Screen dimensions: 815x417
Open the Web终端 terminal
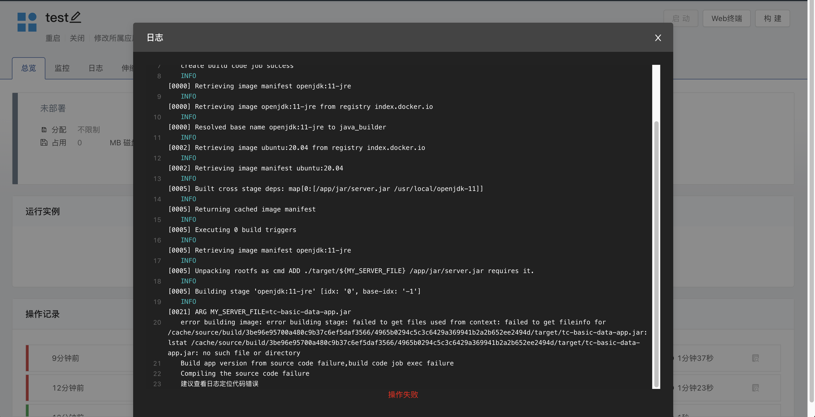[726, 18]
